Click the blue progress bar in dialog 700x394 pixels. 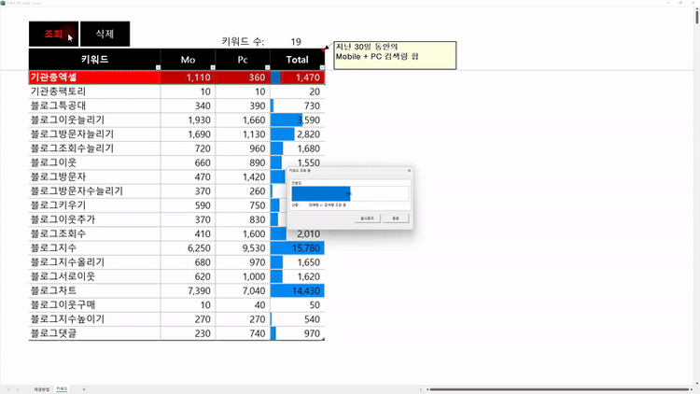tap(321, 194)
